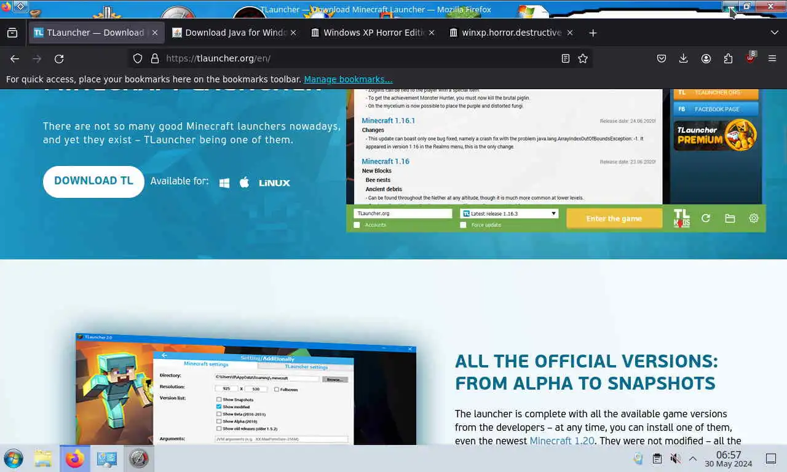
Task: Close the Download Java tab
Action: tap(293, 33)
